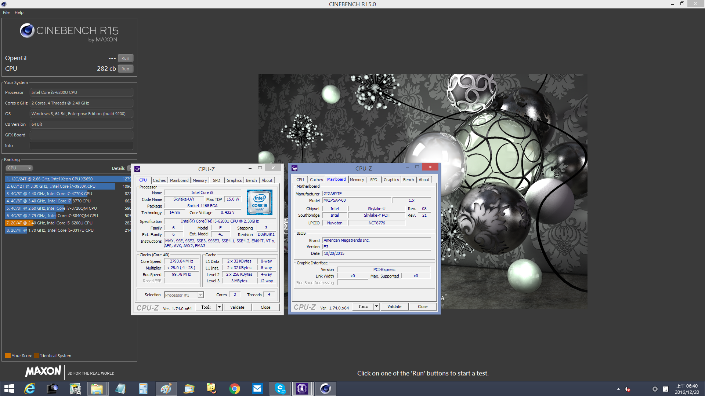
Task: Click the muted speaker tray icon
Action: point(628,389)
